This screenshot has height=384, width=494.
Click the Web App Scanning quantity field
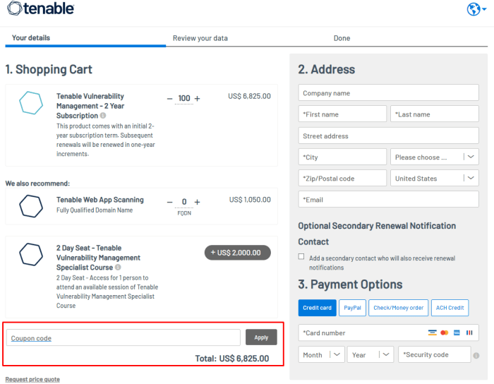click(184, 202)
